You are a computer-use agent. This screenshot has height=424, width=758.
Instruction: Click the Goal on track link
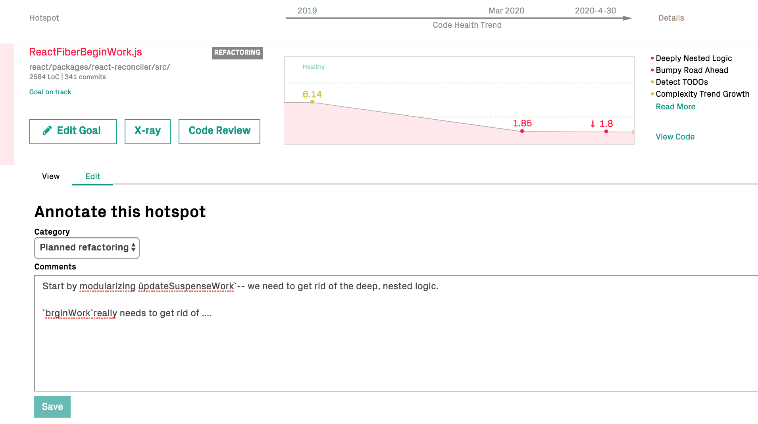click(50, 92)
